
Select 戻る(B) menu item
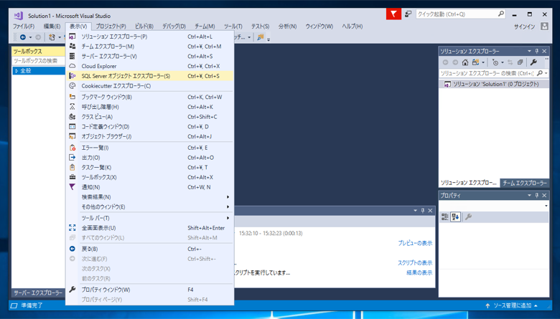150,249
